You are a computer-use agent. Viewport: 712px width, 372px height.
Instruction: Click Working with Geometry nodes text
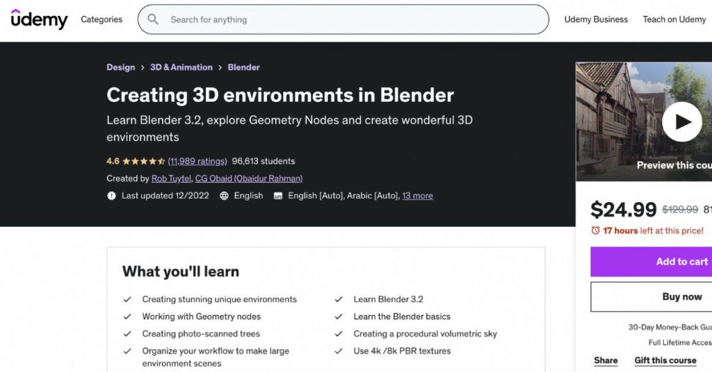pyautogui.click(x=202, y=316)
